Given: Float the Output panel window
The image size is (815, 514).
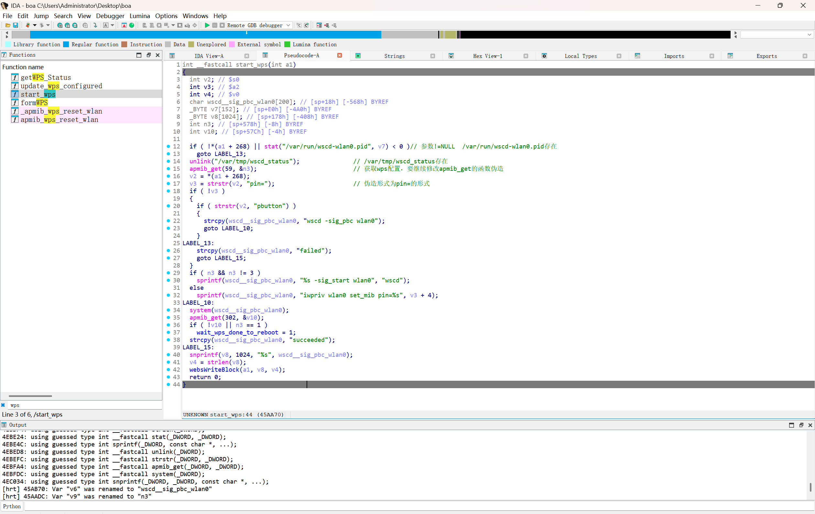Looking at the screenshot, I should pyautogui.click(x=801, y=425).
